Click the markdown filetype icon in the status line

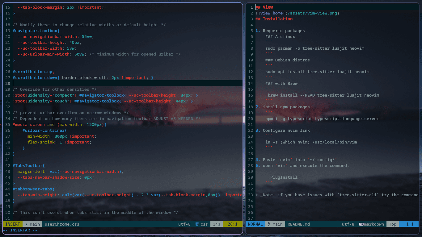pos(361,224)
